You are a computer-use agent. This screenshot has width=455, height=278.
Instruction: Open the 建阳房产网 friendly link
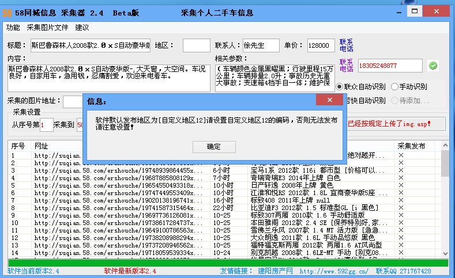[276, 271]
